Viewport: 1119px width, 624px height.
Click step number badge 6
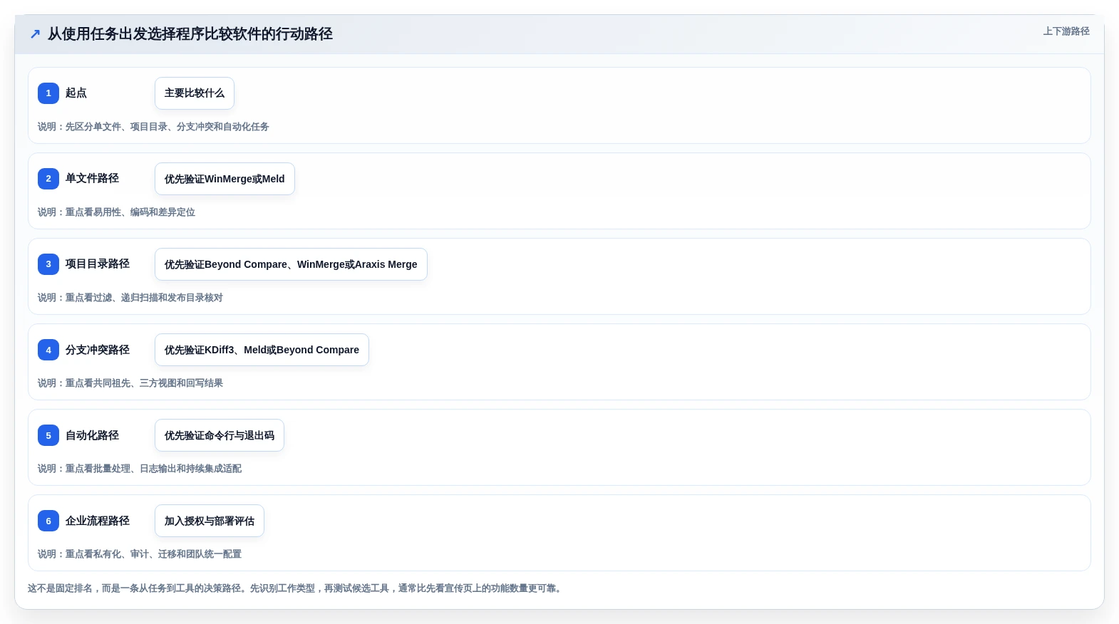pos(48,521)
